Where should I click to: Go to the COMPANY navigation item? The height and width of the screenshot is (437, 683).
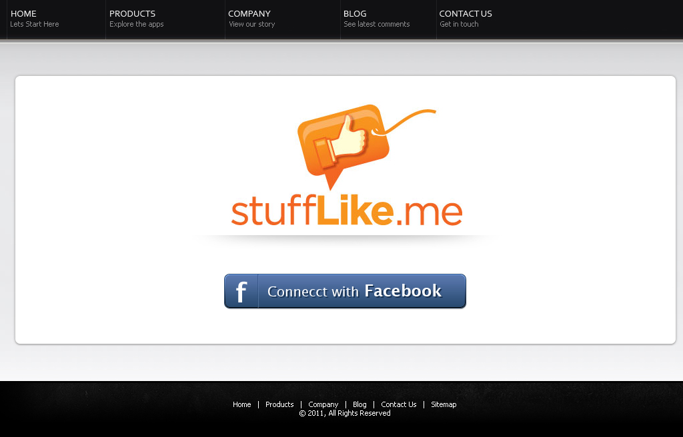coord(249,13)
